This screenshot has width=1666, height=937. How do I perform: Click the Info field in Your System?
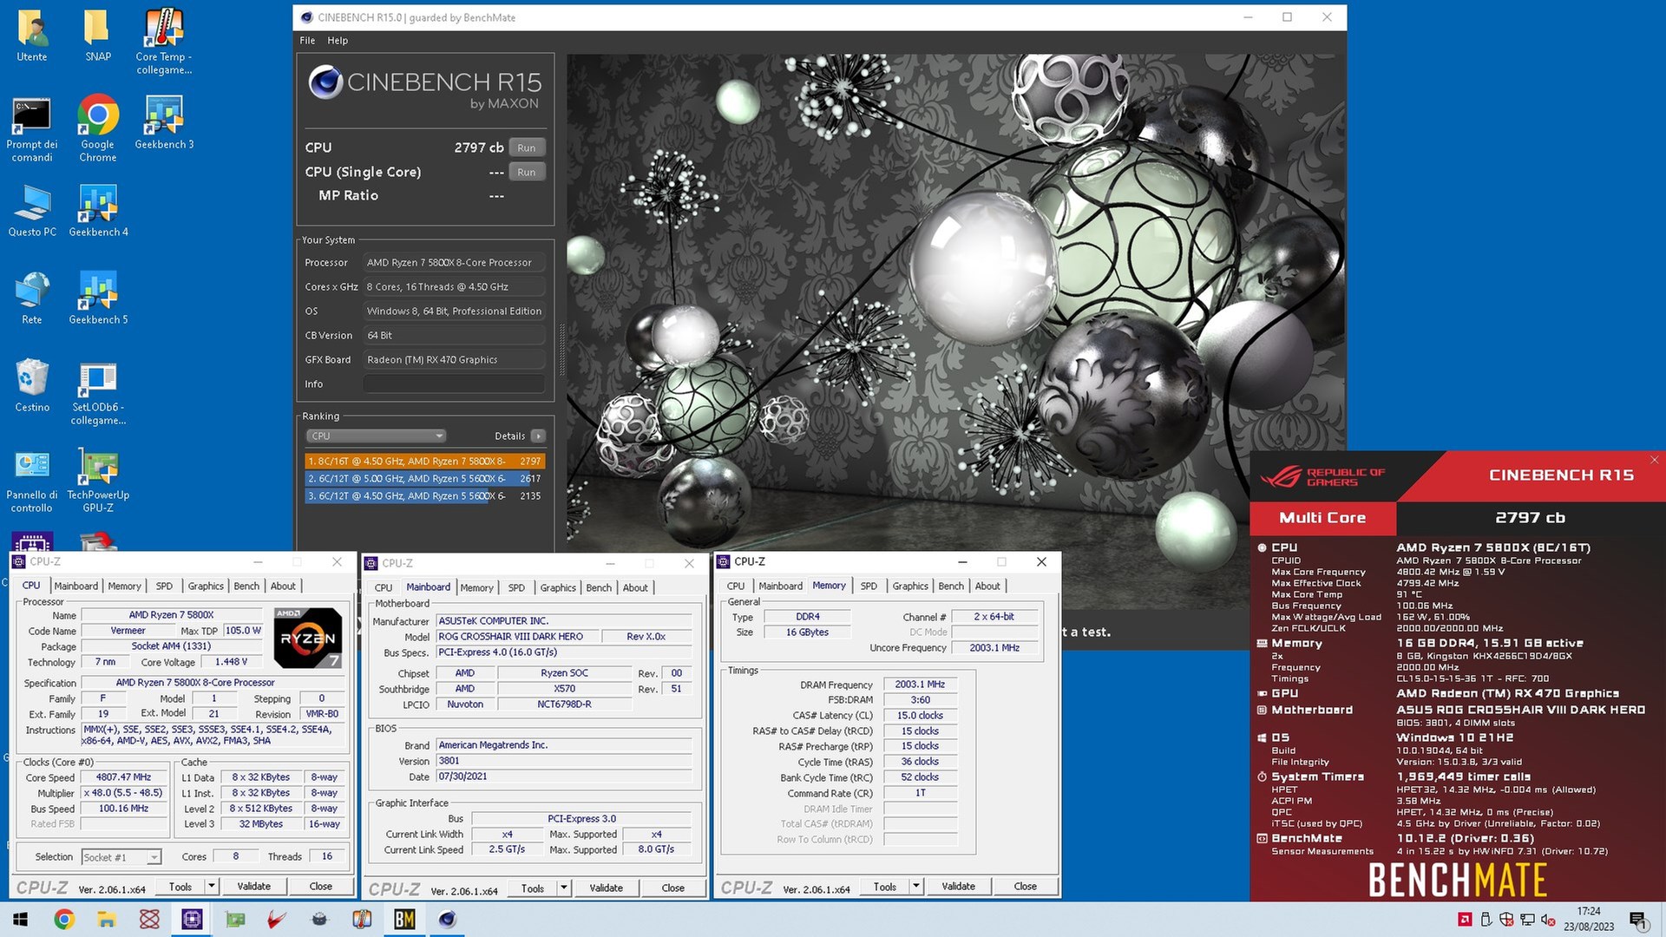[454, 383]
